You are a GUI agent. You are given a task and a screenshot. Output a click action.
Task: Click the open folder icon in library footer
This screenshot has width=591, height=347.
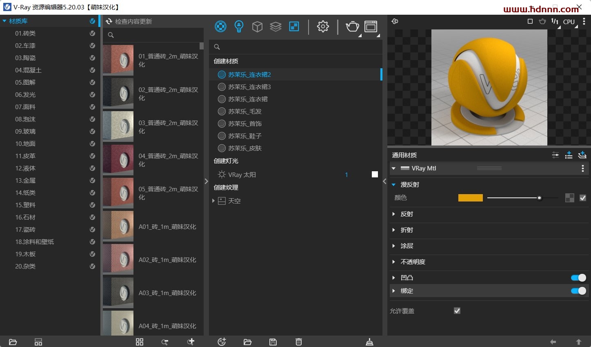[13, 342]
